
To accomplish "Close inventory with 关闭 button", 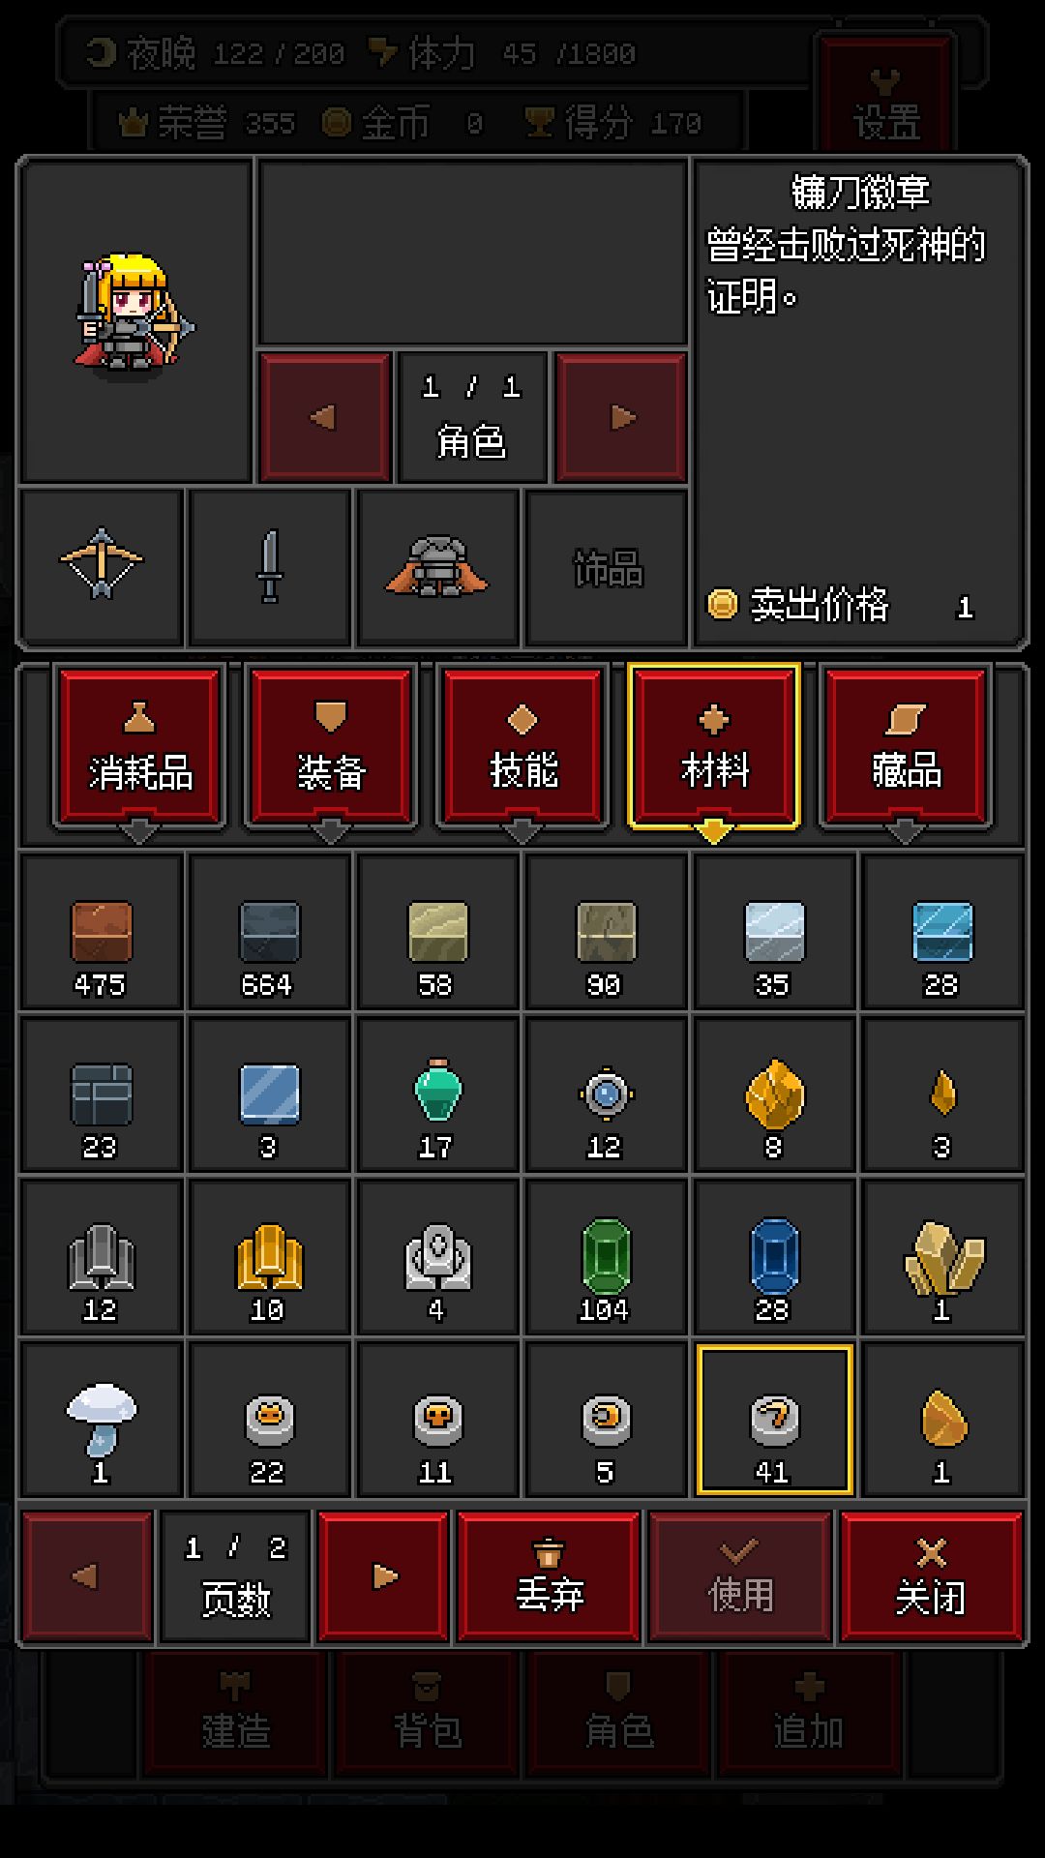I will click(931, 1576).
